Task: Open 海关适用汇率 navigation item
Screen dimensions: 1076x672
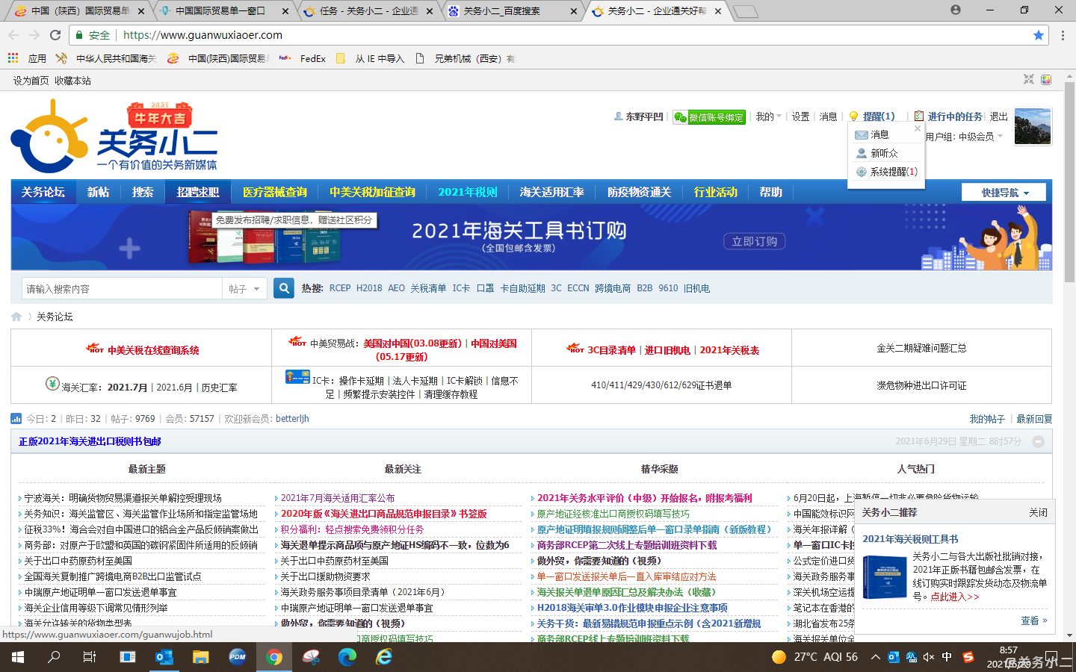Action: (551, 192)
